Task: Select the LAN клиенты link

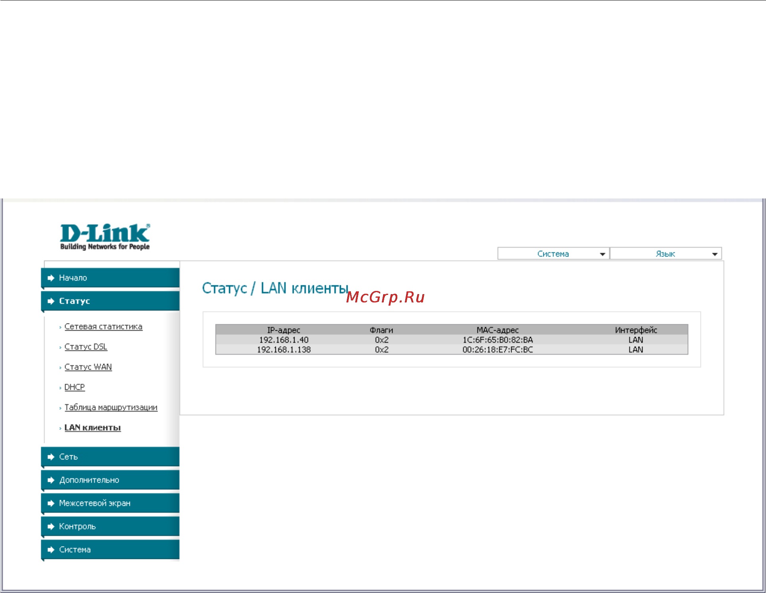Action: point(92,428)
